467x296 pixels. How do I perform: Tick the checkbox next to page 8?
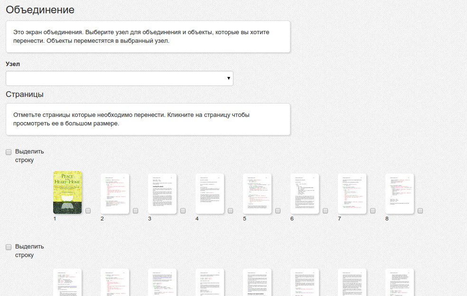[420, 211]
